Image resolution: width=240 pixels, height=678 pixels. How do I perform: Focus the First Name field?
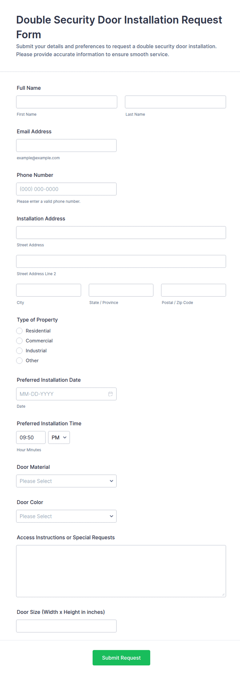[67, 102]
